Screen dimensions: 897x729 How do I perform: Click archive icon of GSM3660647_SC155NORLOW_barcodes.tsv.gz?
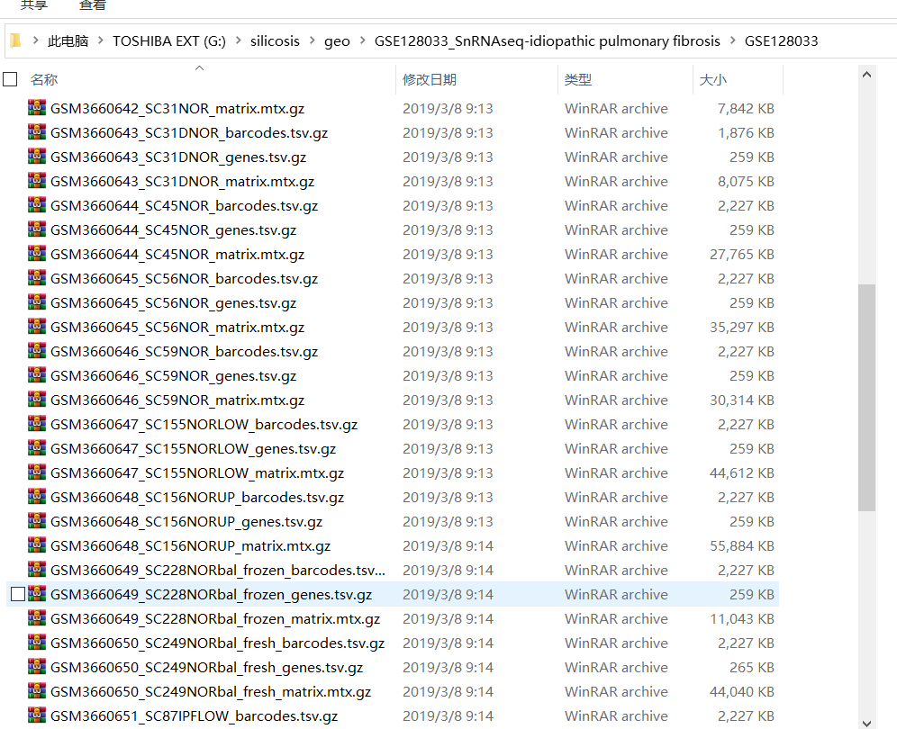(37, 423)
